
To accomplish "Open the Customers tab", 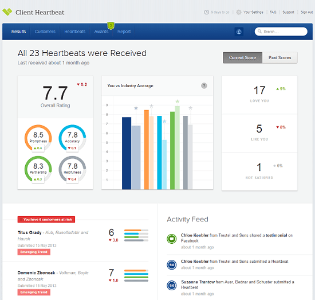I will click(45, 32).
